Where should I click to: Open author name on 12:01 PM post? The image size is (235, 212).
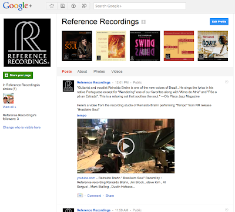pos(93,82)
